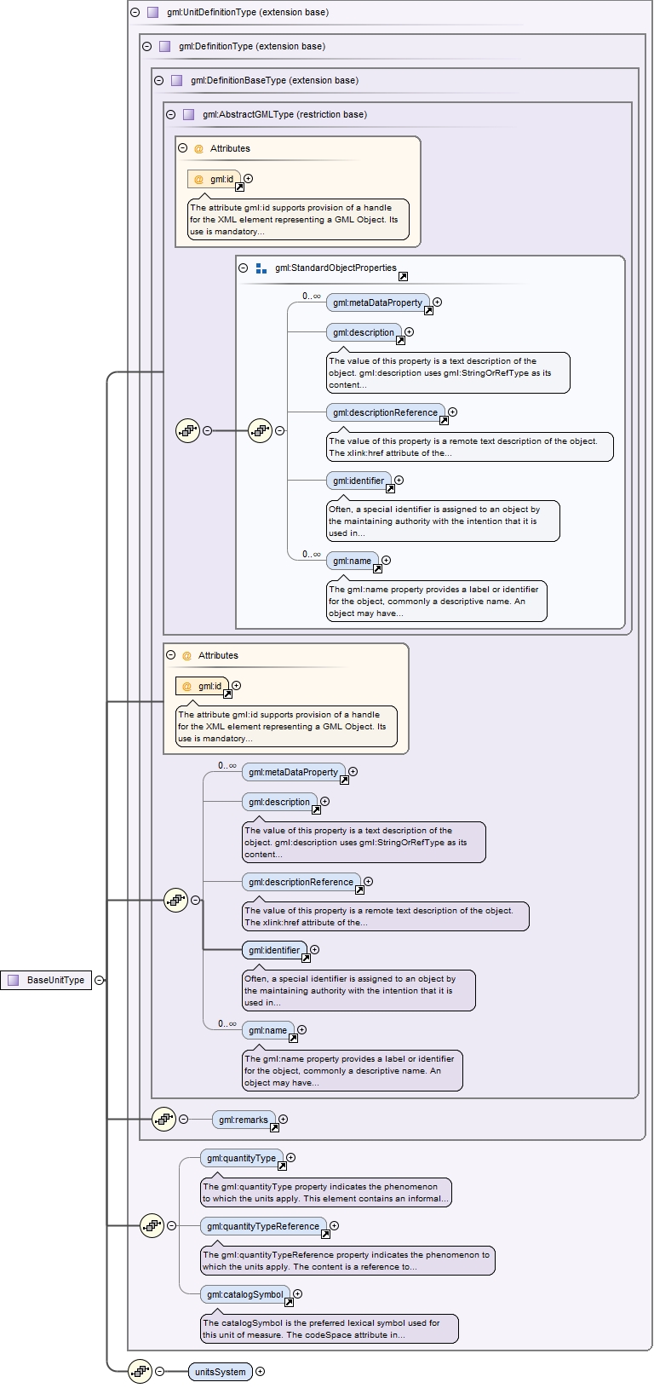Click the purple square icon of BaseUnitType

tap(13, 980)
